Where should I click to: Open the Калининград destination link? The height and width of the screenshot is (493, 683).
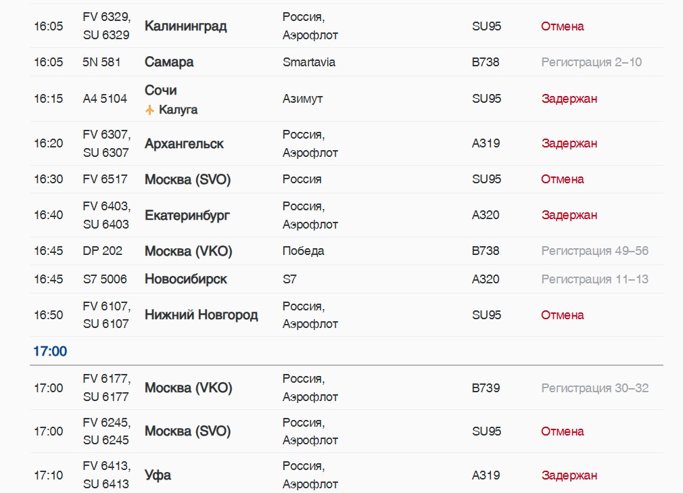point(186,26)
